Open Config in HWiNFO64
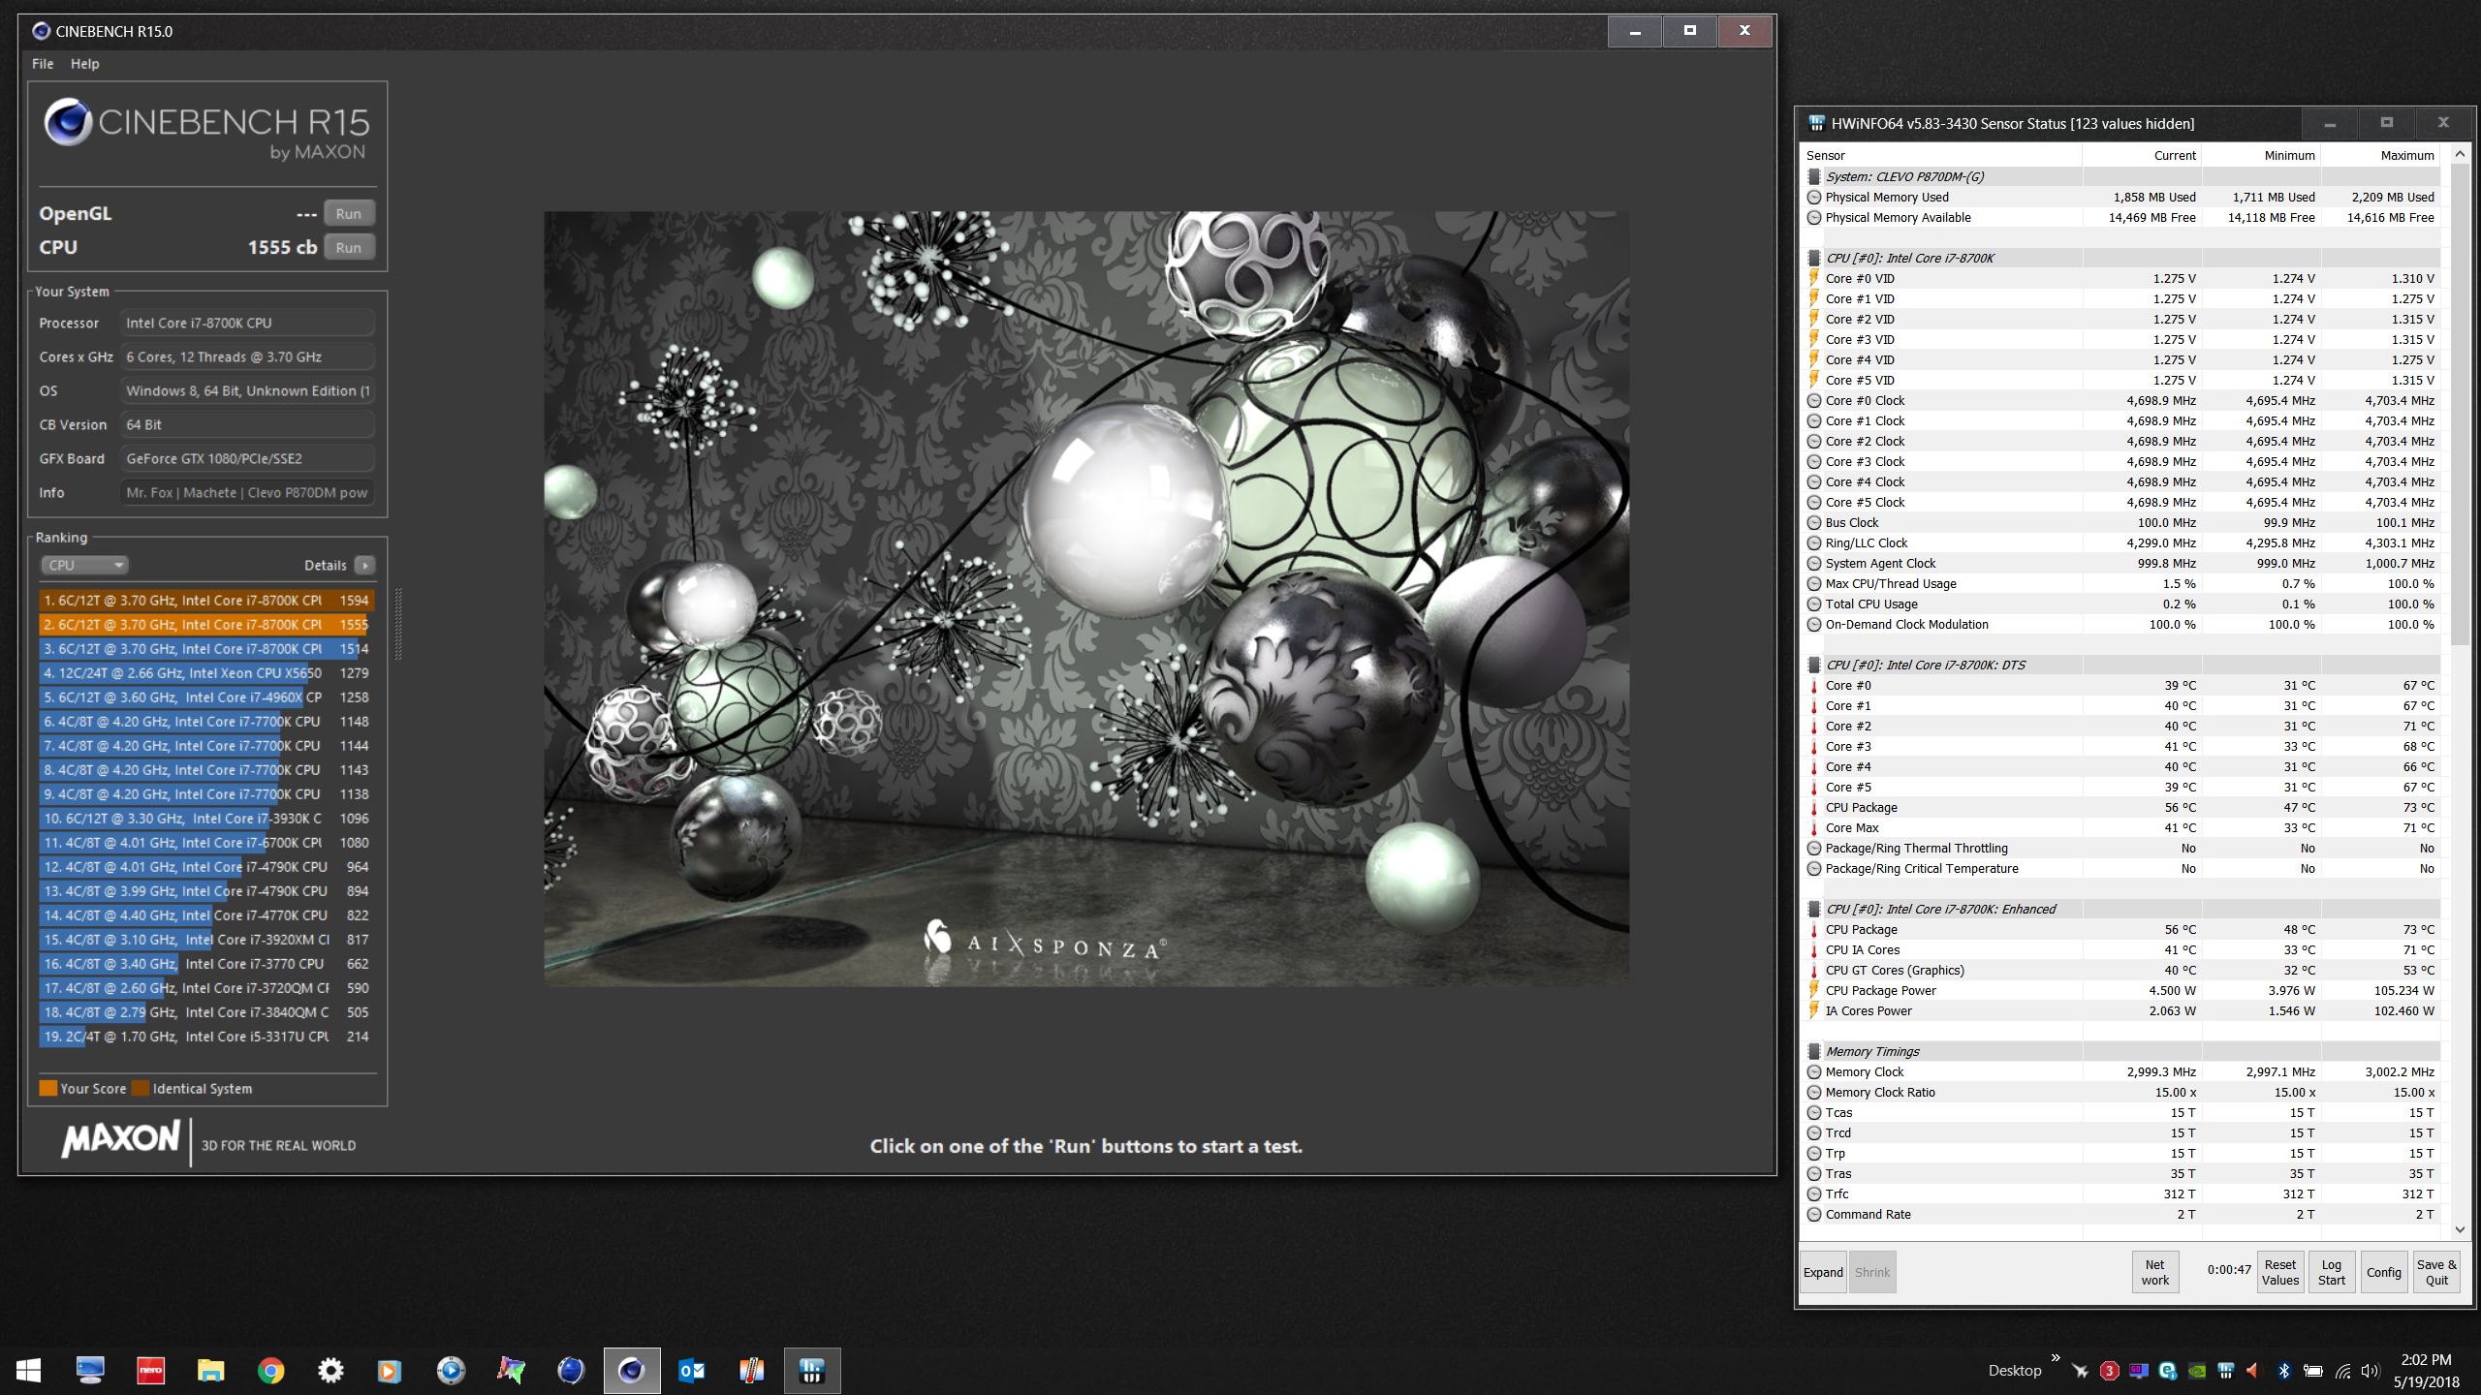Image resolution: width=2481 pixels, height=1395 pixels. (2383, 1272)
